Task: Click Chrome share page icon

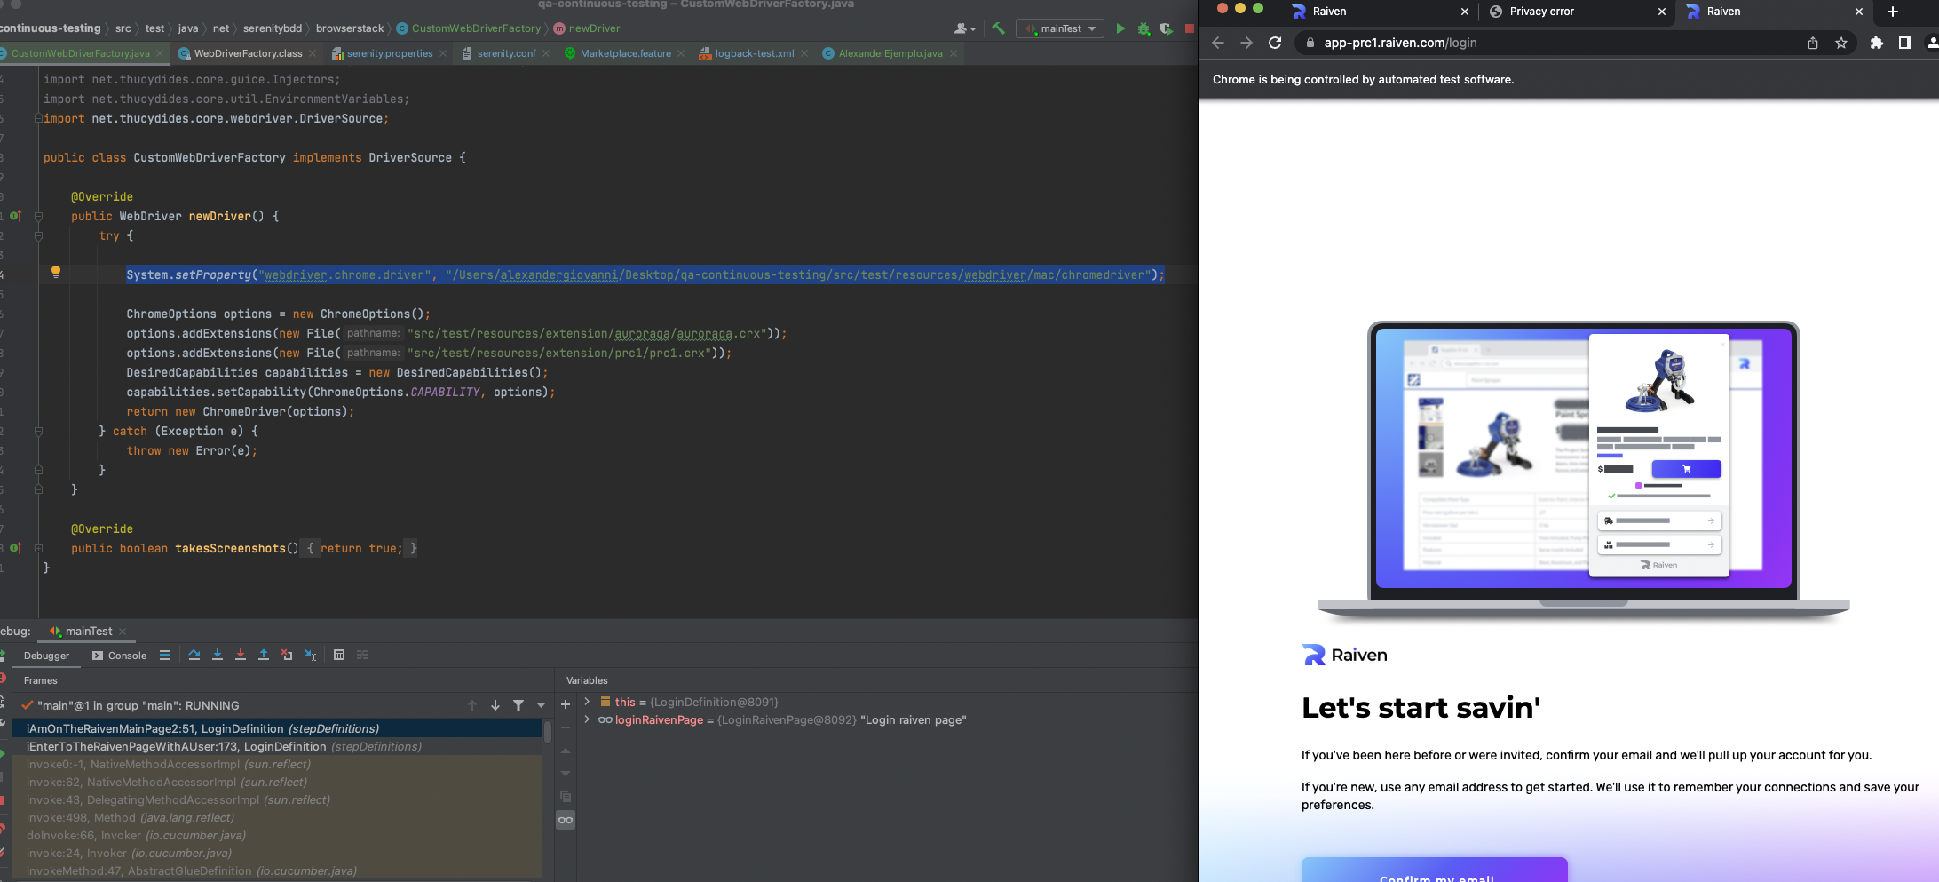Action: [x=1813, y=43]
